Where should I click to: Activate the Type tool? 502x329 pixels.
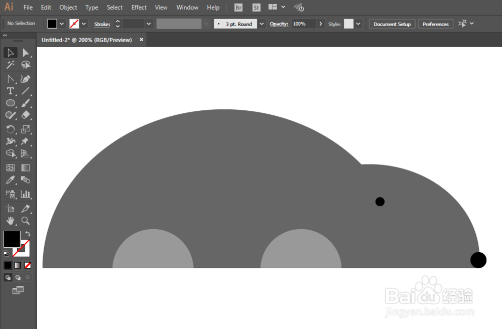tap(10, 91)
